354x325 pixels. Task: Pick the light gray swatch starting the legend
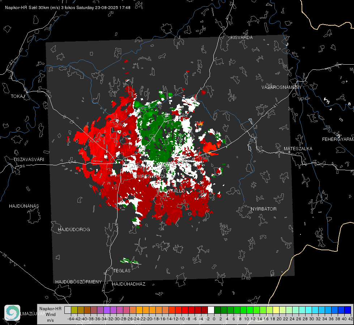[x=68, y=310]
